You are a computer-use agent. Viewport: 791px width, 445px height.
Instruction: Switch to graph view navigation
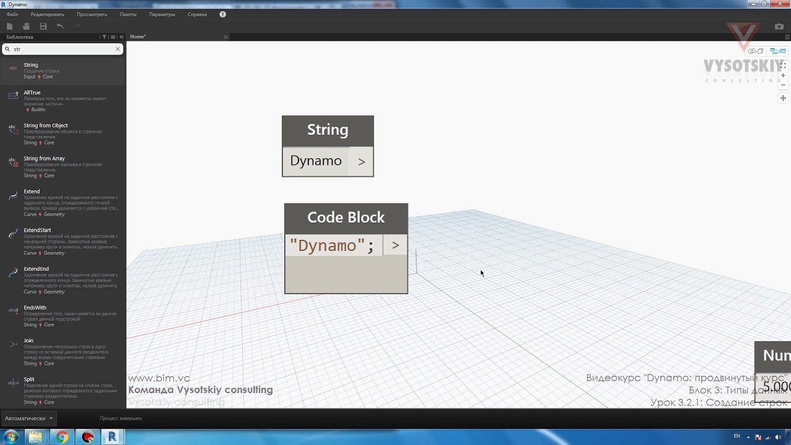(x=778, y=51)
